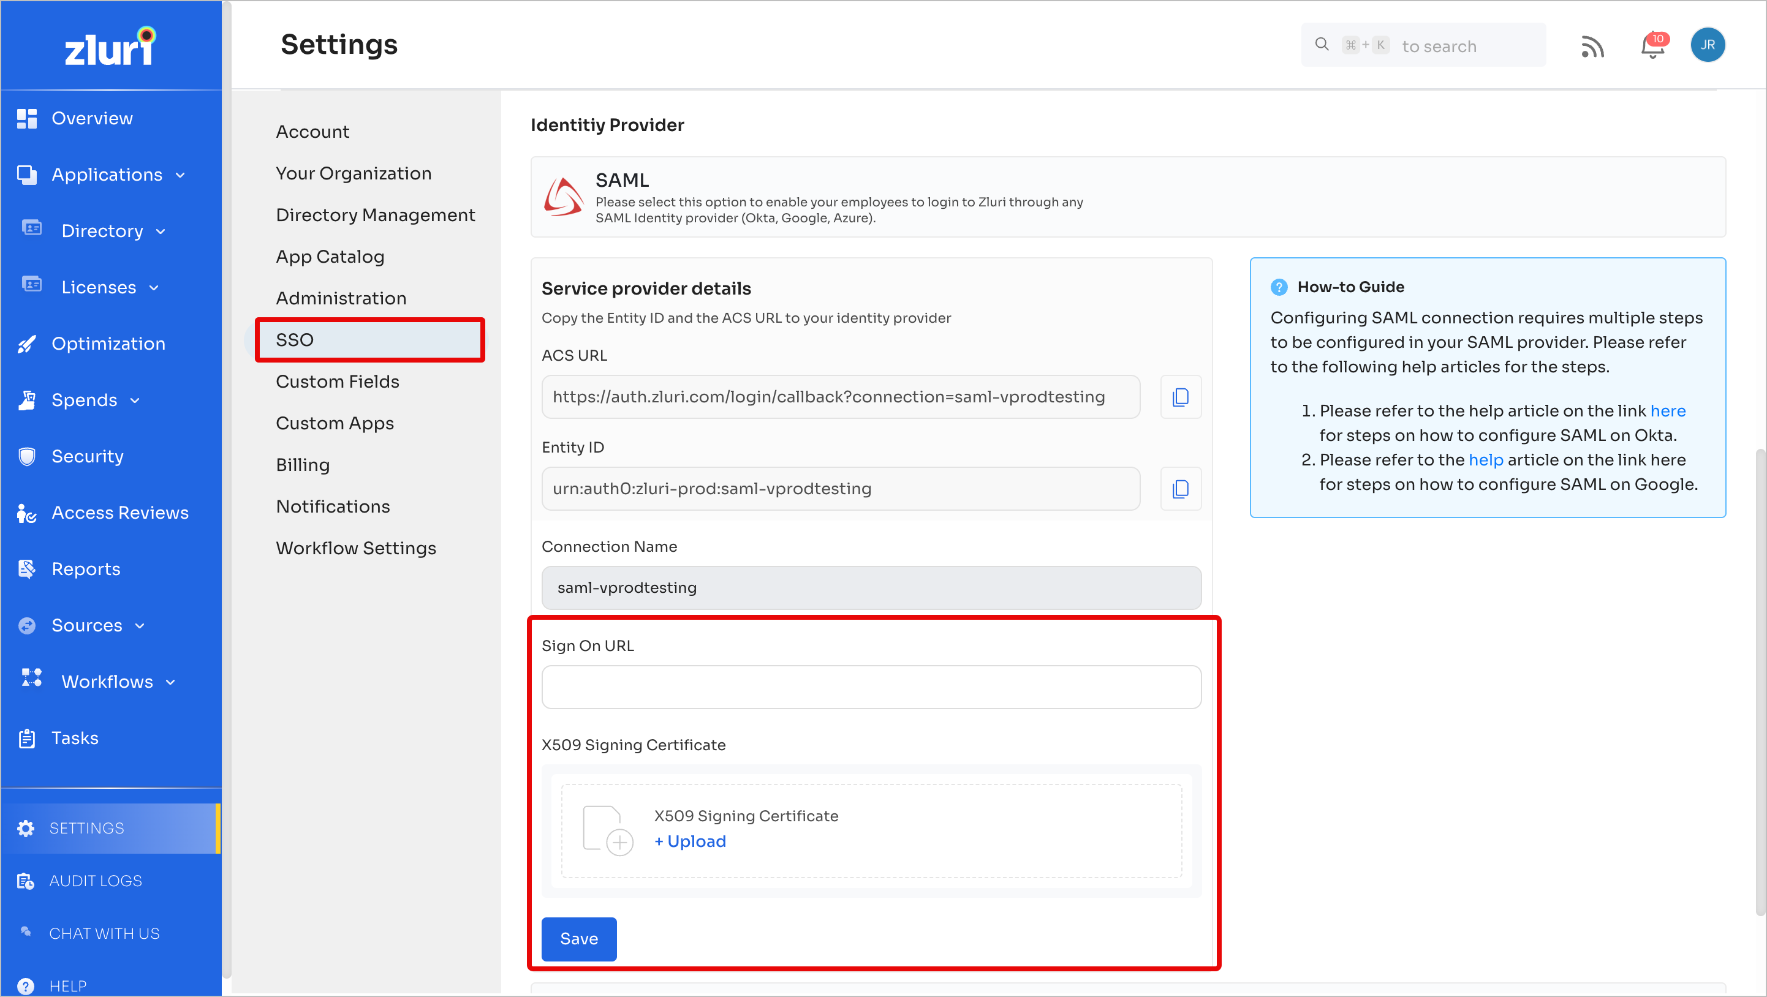Open the feed updates icon
The width and height of the screenshot is (1767, 997).
pos(1591,46)
